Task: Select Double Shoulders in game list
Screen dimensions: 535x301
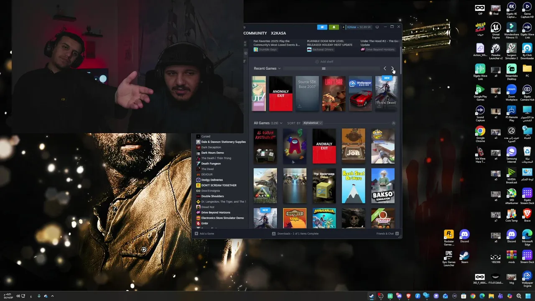Action: [x=210, y=196]
